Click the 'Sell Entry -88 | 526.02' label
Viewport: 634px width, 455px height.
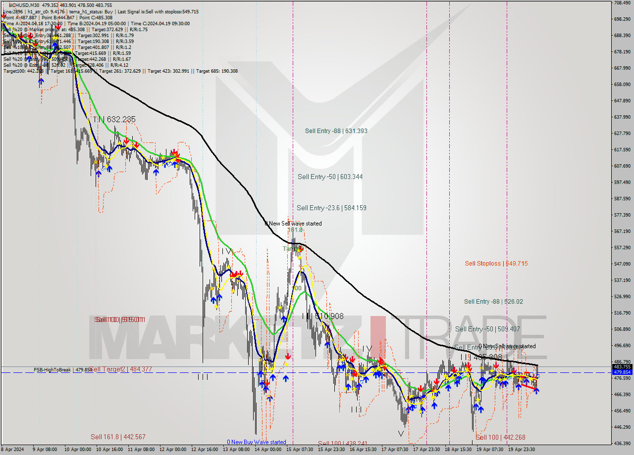pos(493,302)
